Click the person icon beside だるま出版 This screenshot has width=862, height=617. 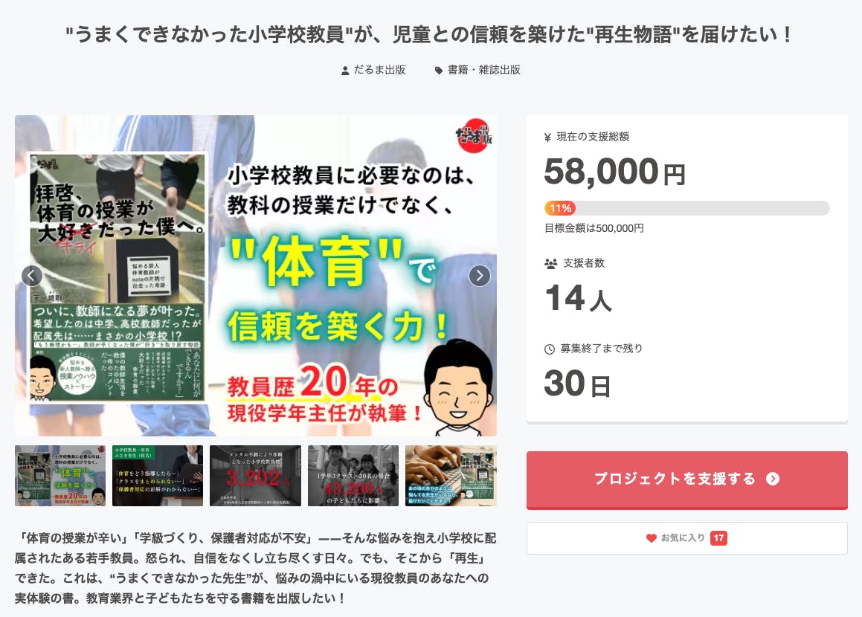coord(345,71)
